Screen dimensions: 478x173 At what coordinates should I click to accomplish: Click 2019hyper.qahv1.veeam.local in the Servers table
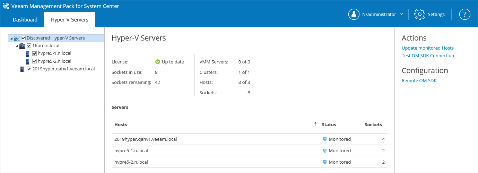coord(146,139)
